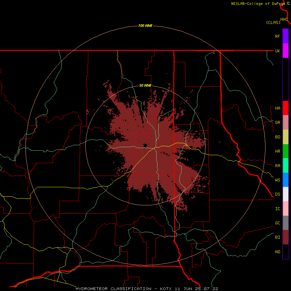Click the 'KOTX' station identifier
The width and height of the screenshot is (291, 291).
pos(166,289)
